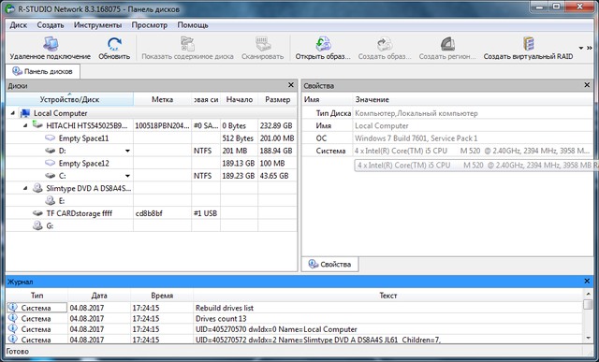
Task: Click the C: partition icon
Action: pos(50,176)
